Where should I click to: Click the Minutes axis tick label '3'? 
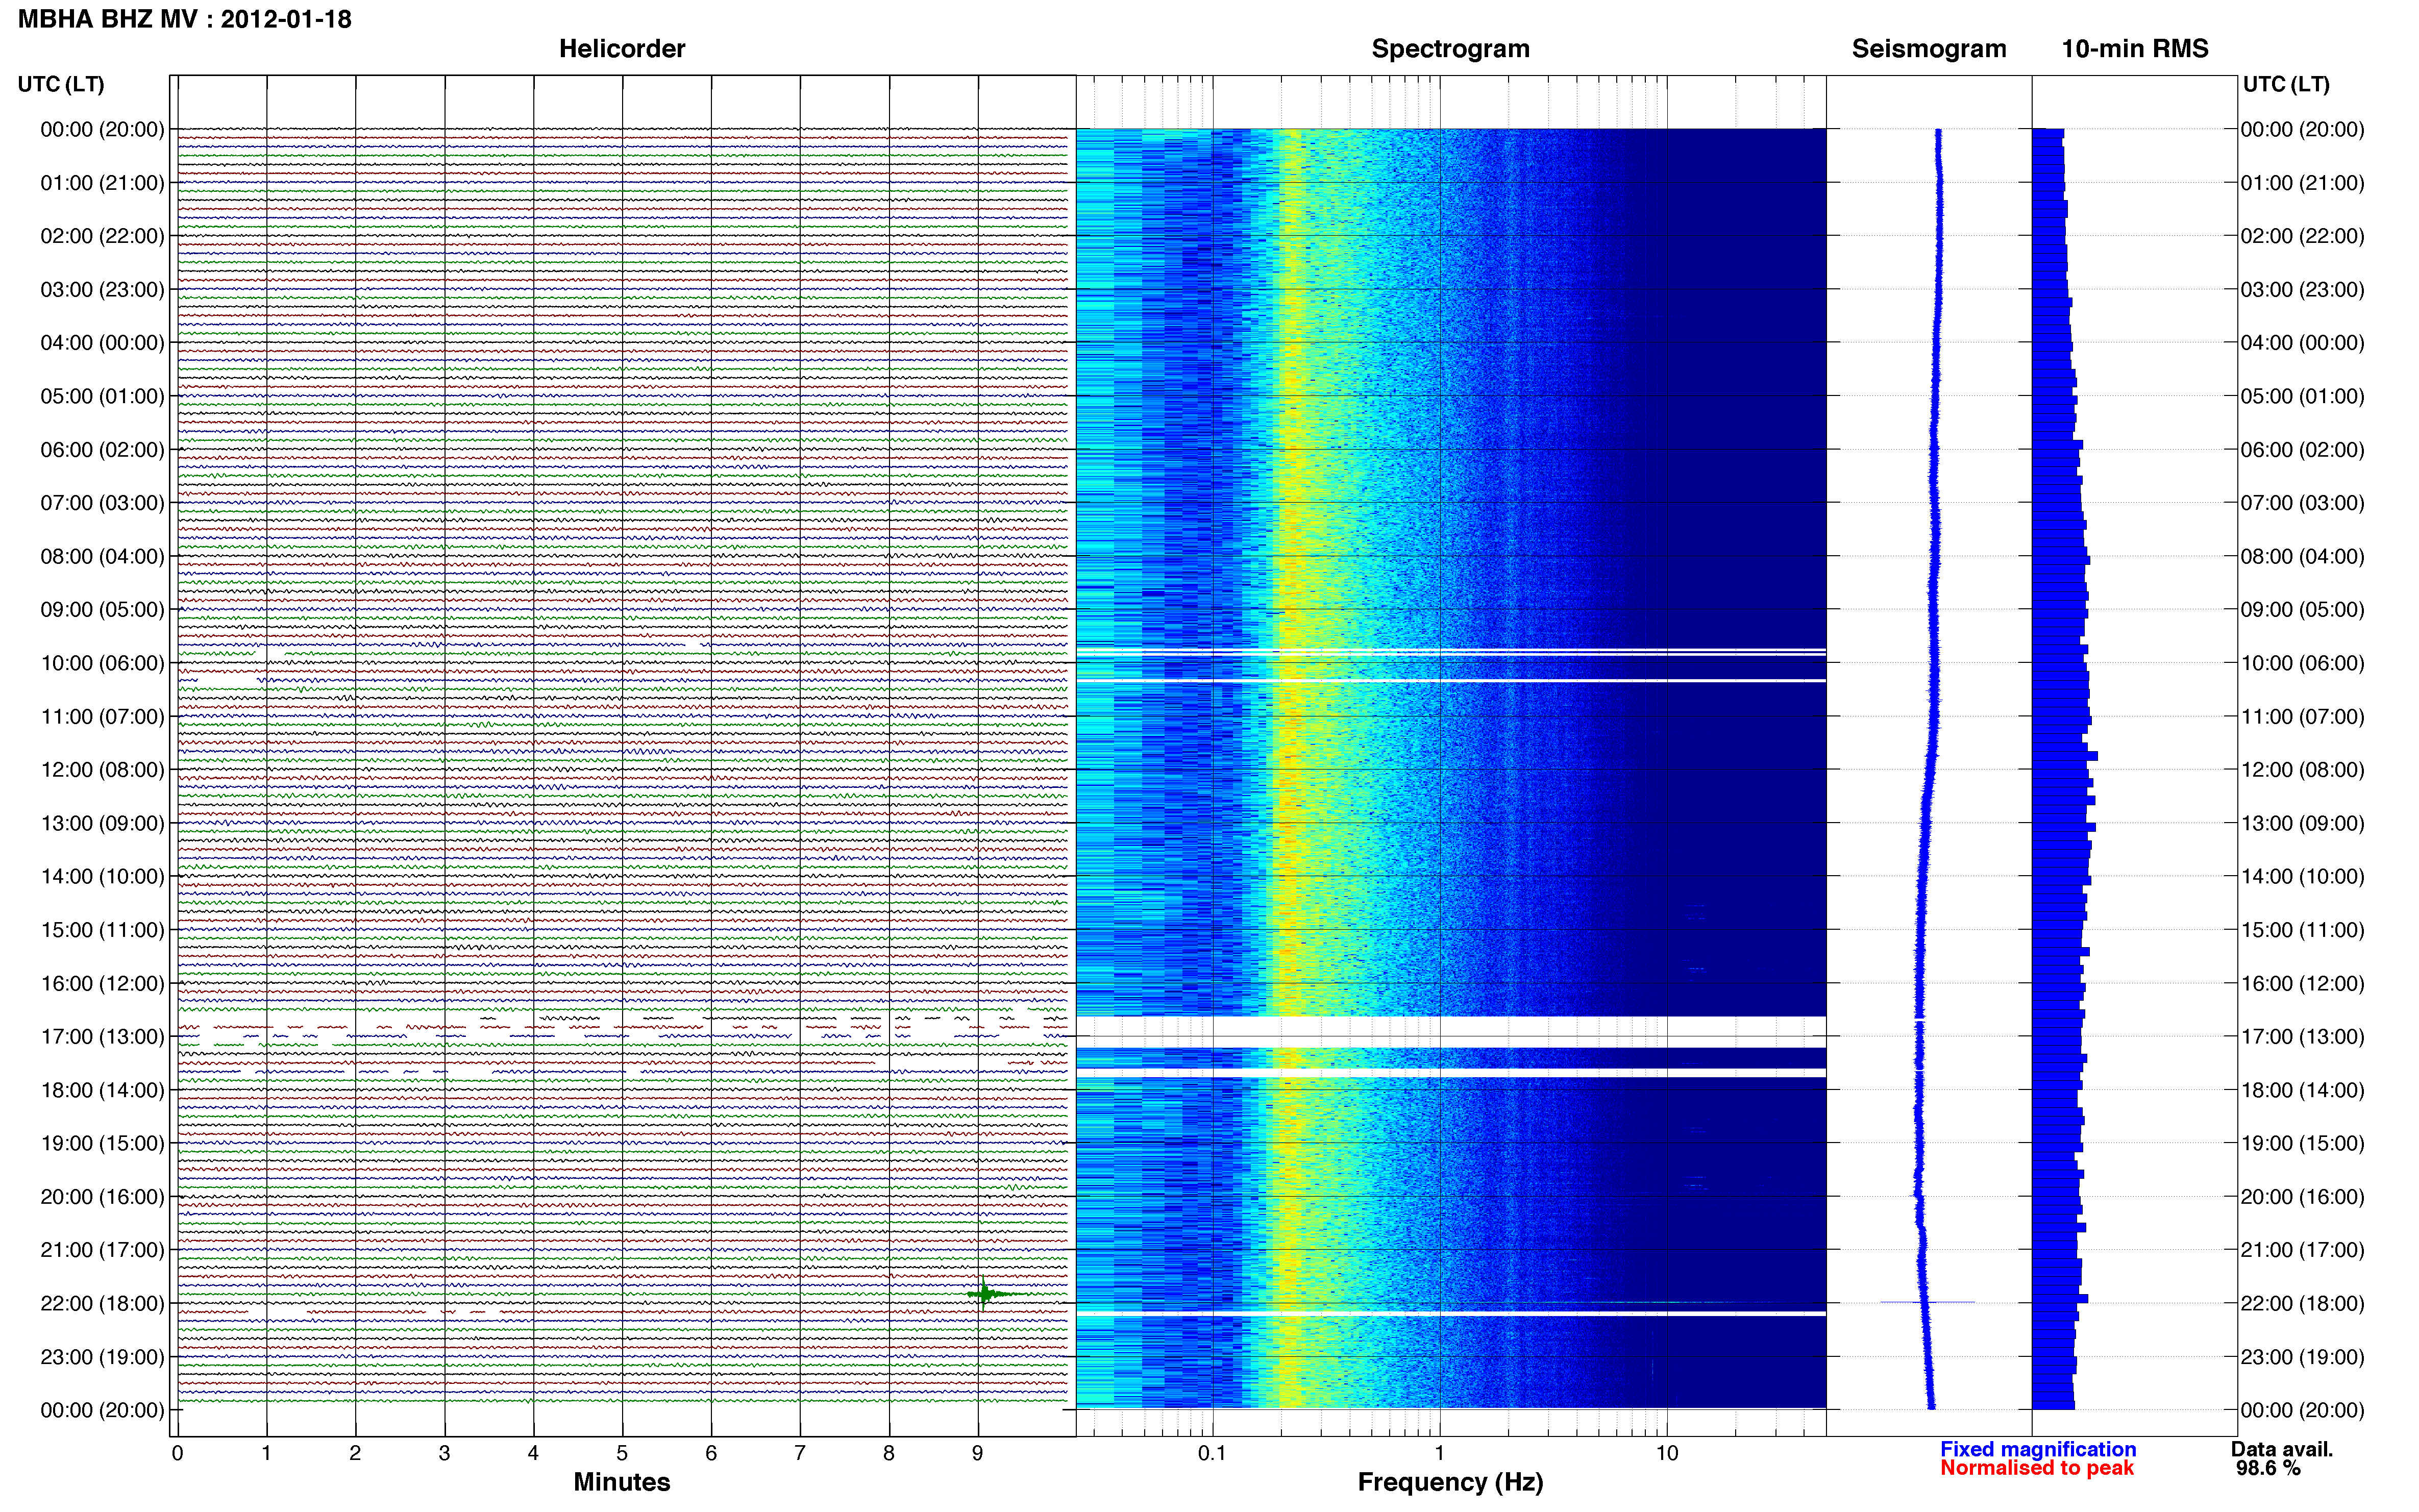point(444,1453)
